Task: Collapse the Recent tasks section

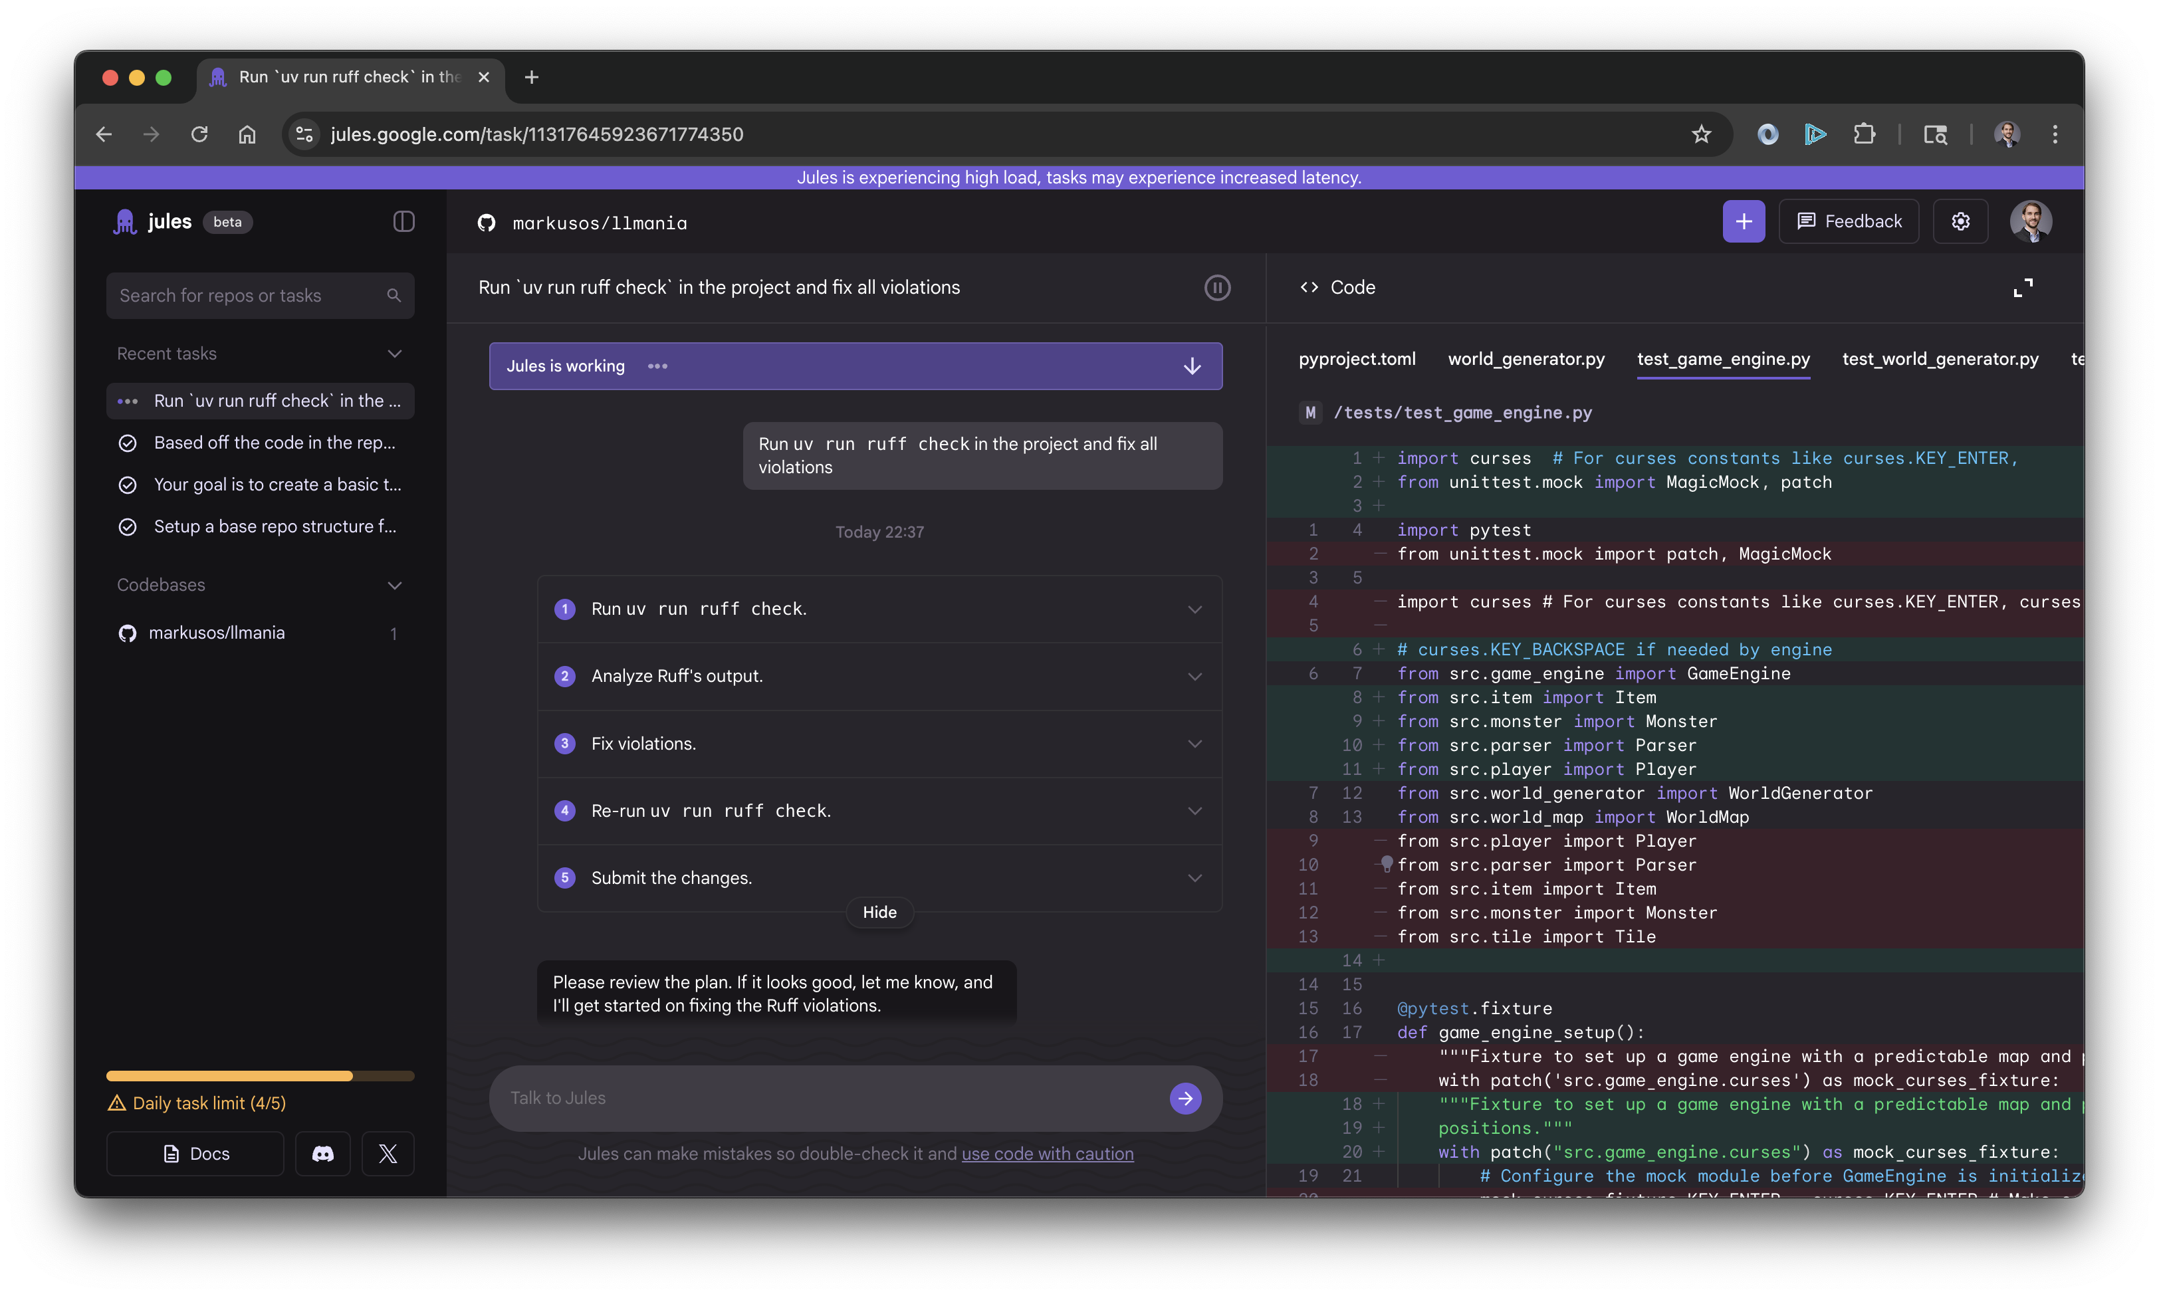Action: [395, 354]
